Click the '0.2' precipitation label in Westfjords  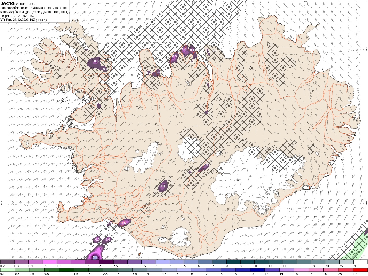click(x=105, y=69)
